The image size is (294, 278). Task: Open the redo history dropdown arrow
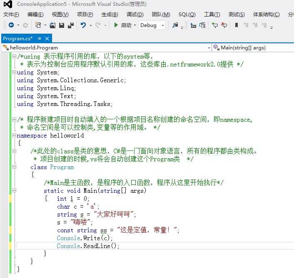[x=105, y=25]
